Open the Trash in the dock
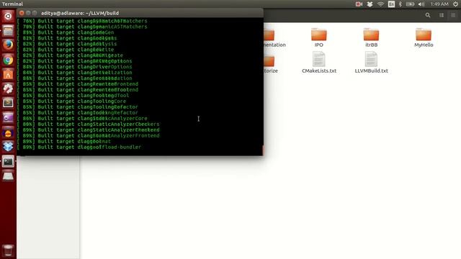 (8, 250)
